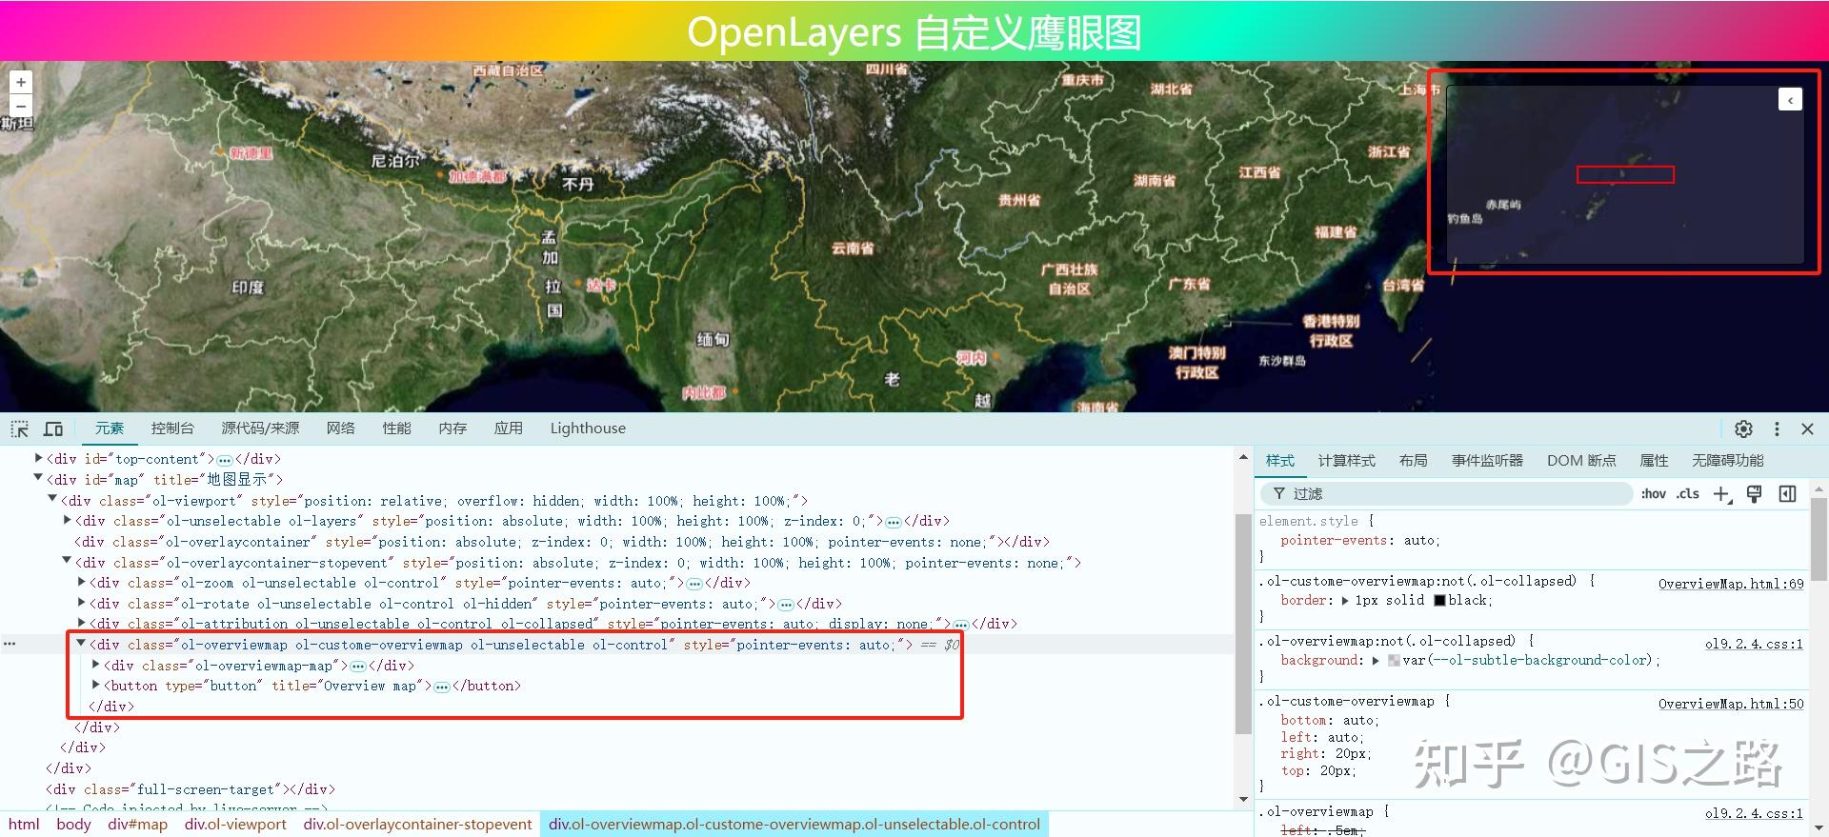
Task: Click the map zoom out minus button
Action: 21,106
